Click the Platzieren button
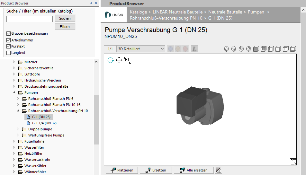This screenshot has height=175, width=306. (122, 170)
